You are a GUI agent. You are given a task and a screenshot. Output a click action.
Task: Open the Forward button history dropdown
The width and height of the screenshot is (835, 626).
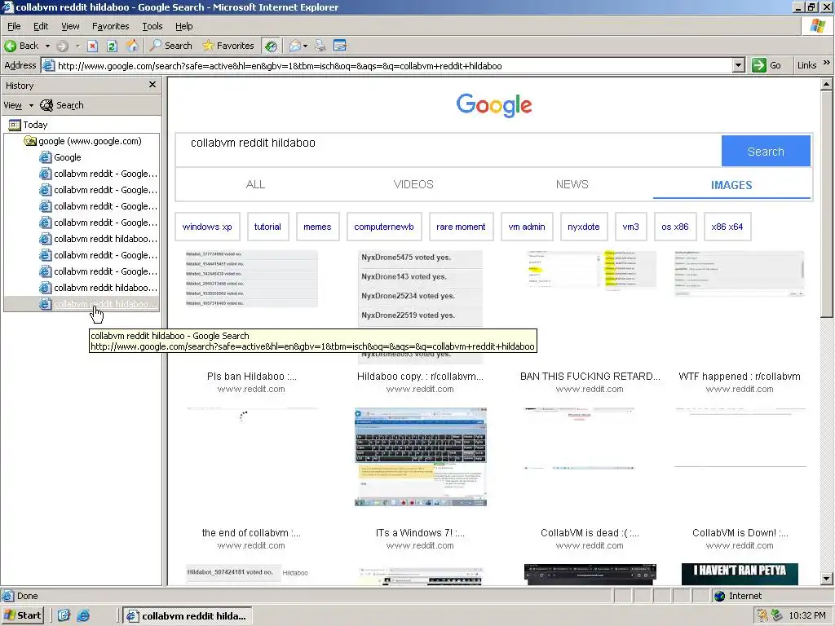[77, 46]
